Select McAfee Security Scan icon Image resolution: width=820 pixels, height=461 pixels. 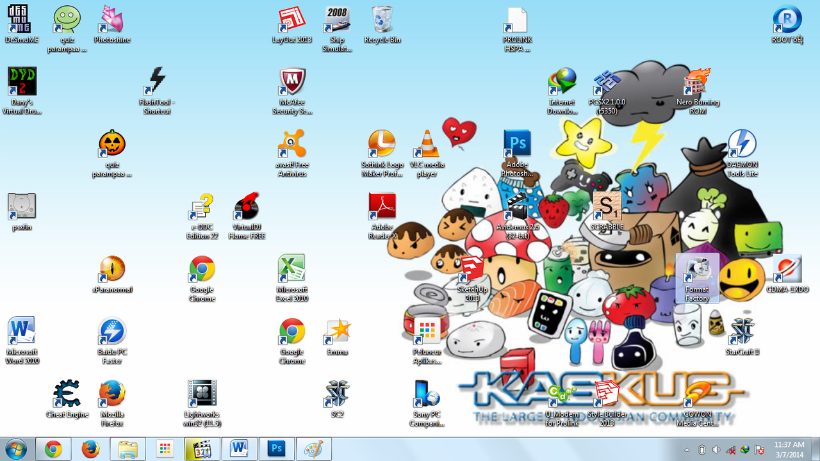(292, 91)
